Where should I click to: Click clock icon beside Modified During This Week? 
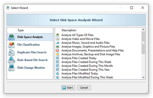58,77
